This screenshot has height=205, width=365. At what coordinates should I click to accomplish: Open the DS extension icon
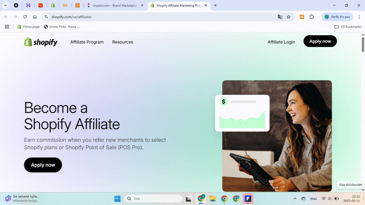pos(302,17)
